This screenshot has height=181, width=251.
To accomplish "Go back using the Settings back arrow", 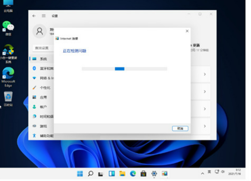I will 34,16.
